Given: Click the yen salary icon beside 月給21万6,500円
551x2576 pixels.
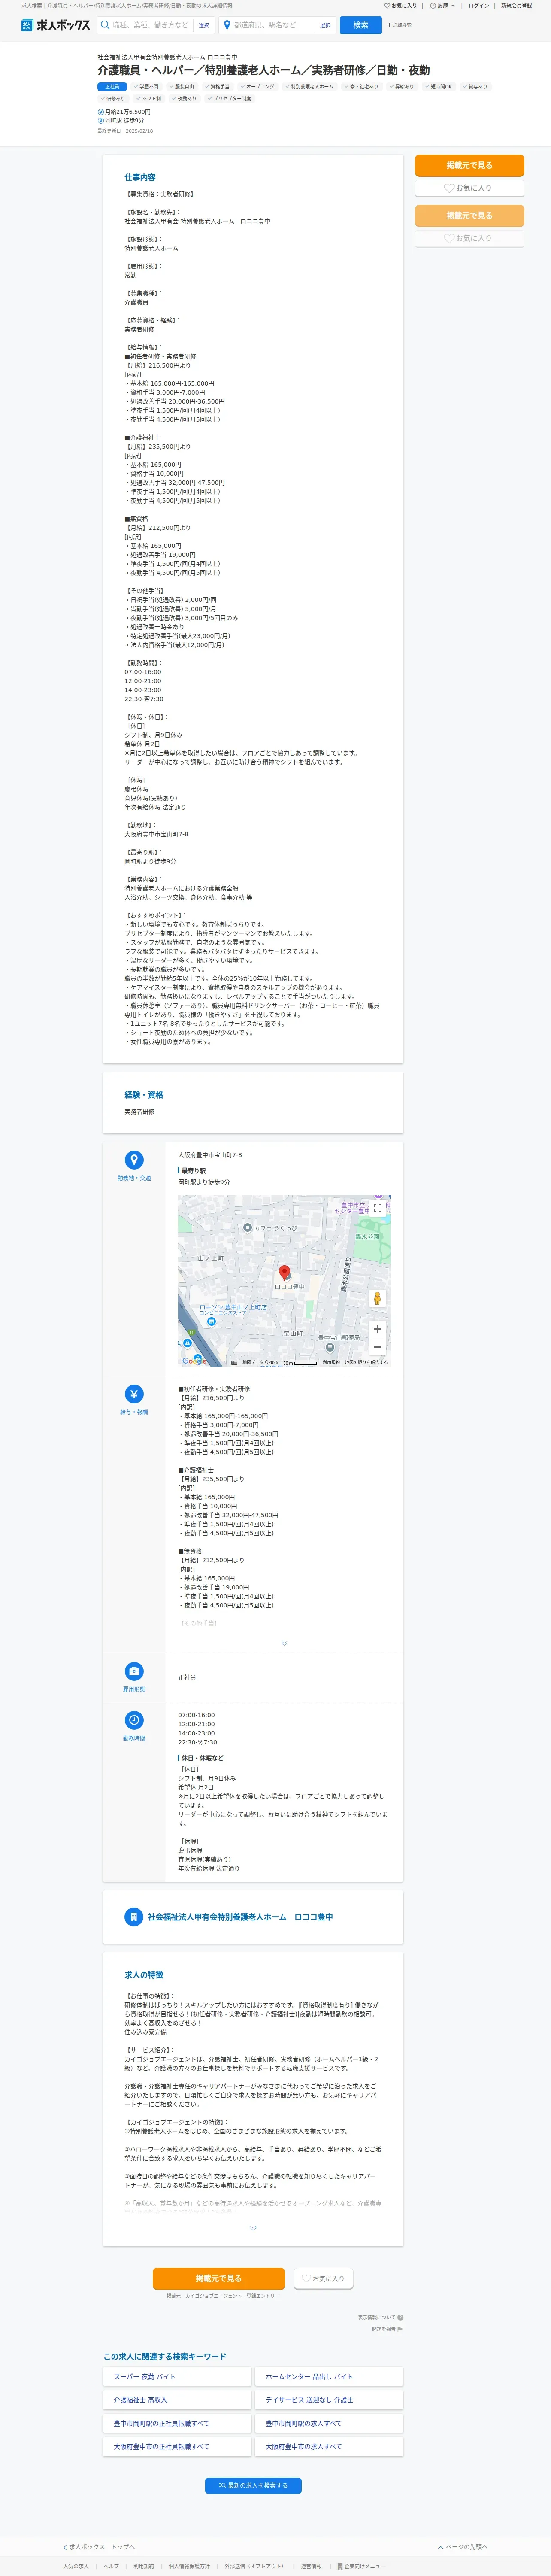Looking at the screenshot, I should click(x=100, y=112).
